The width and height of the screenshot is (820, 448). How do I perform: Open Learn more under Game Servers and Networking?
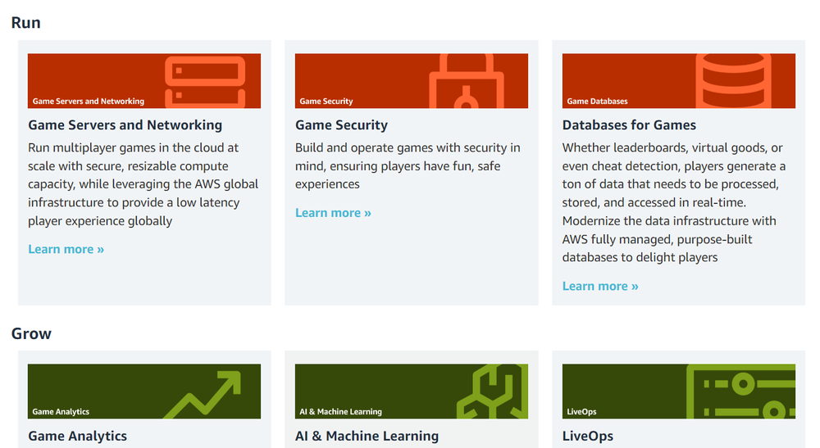pyautogui.click(x=66, y=250)
